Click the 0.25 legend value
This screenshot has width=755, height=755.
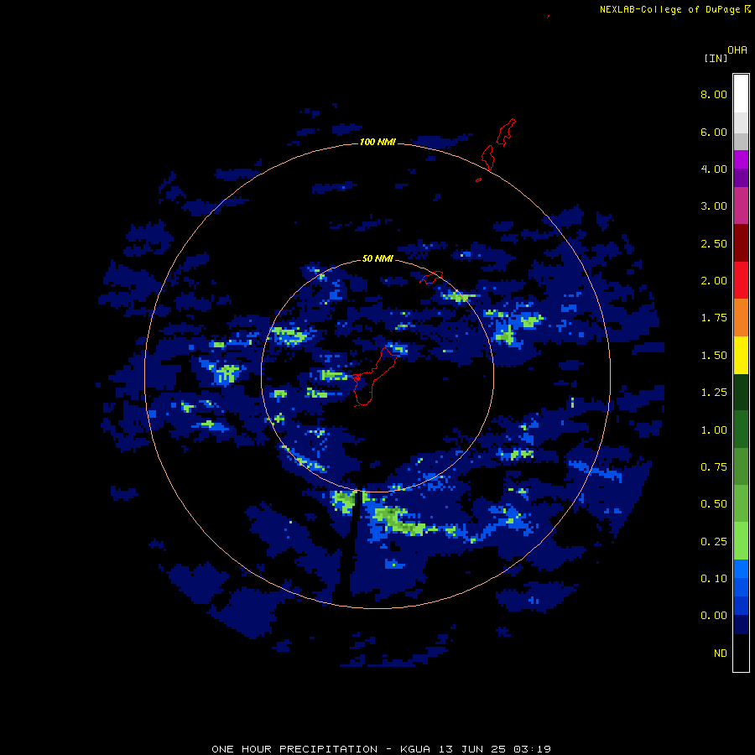(714, 542)
